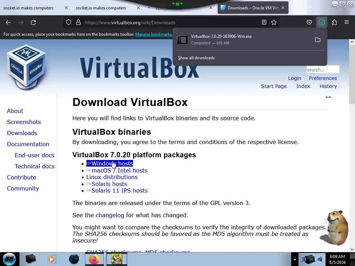Switch to the second socket.io tab

point(101,8)
